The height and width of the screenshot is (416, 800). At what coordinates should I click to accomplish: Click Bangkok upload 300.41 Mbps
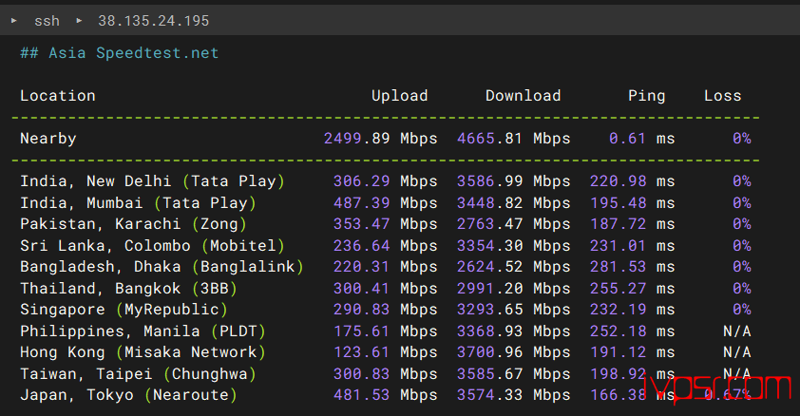385,289
